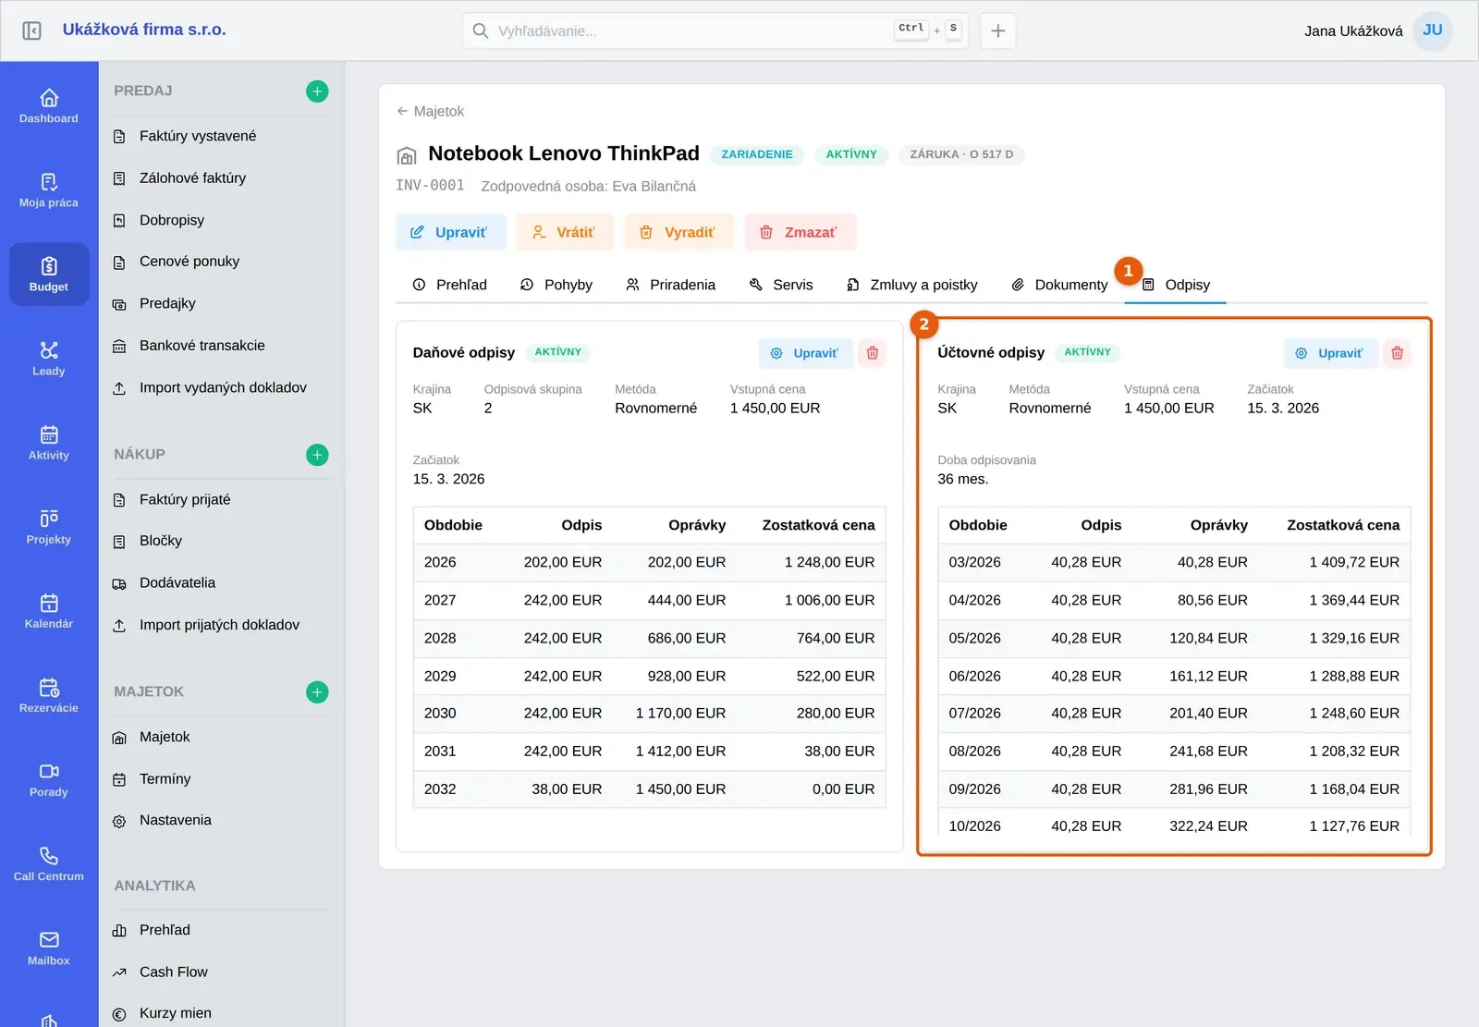The width and height of the screenshot is (1479, 1027).
Task: Collapse the sidebar panel toggle icon
Action: coord(31,31)
